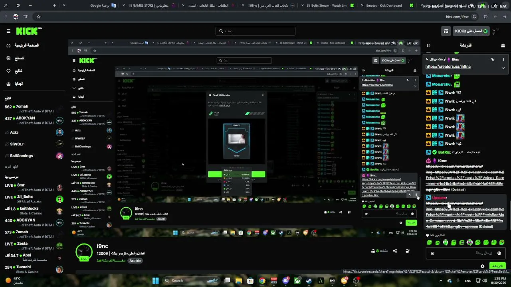Reload the page in browser toolbar
Image resolution: width=511 pixels, height=287 pixels.
[x=485, y=17]
